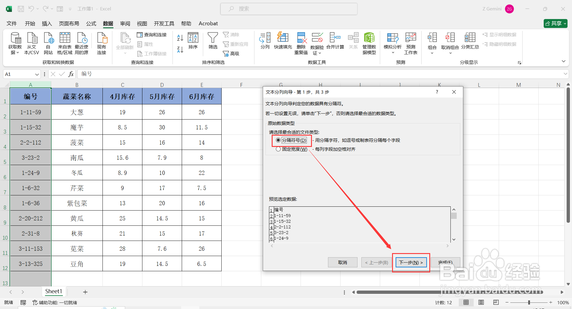The width and height of the screenshot is (572, 309).
Task: Open the Name Box dropdown
Action: [37, 74]
